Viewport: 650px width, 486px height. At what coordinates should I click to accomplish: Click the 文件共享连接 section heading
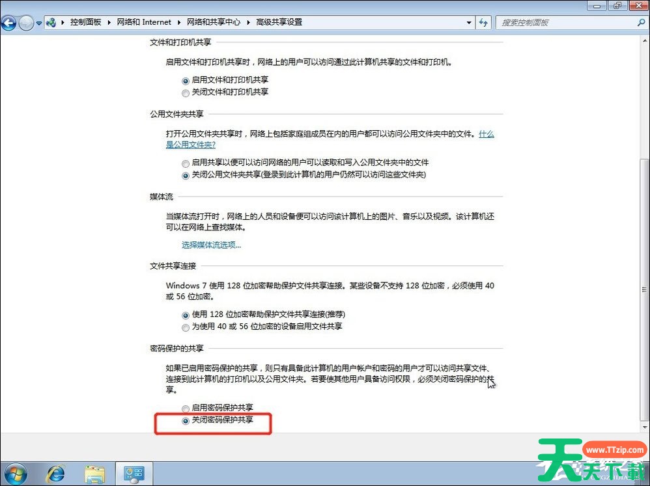(x=173, y=265)
